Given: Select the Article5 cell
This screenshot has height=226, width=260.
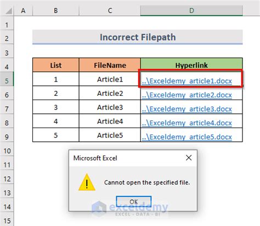Looking at the screenshot, I should point(110,135).
